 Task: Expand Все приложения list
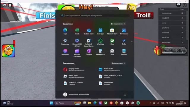coord(118,24)
